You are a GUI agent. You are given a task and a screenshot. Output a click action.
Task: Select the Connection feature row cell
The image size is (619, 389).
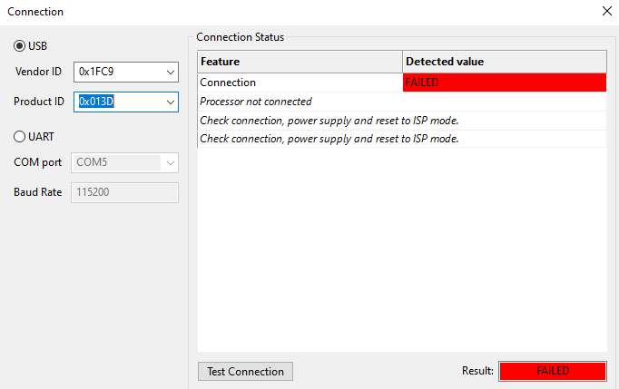[x=300, y=83]
